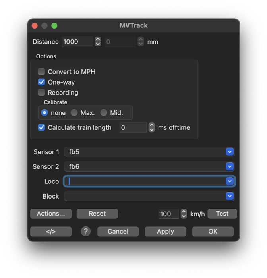The height and width of the screenshot is (278, 267).
Task: Click the Distance value stepper arrows
Action: [x=98, y=42]
